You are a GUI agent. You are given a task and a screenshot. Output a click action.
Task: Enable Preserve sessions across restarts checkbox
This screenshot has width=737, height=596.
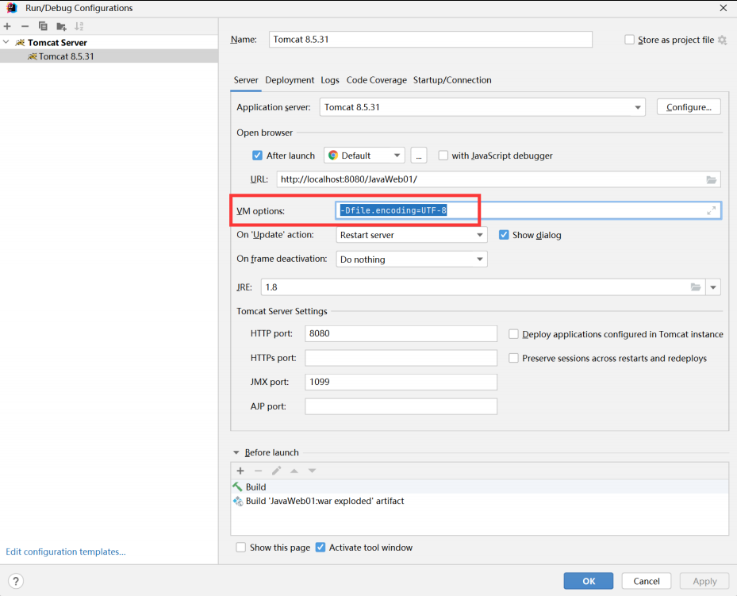click(x=514, y=358)
